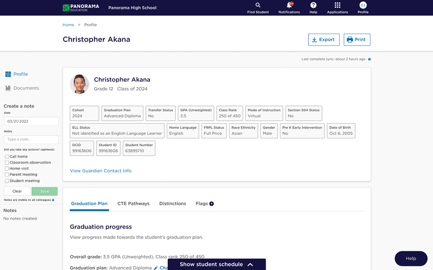
Task: Click the Notes text input field
Action: pyautogui.click(x=31, y=140)
